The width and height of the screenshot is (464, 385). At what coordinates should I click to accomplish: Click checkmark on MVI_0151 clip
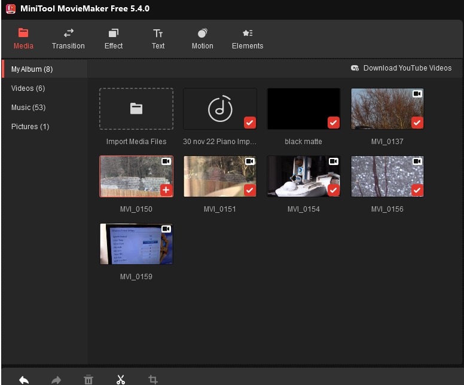pyautogui.click(x=250, y=190)
